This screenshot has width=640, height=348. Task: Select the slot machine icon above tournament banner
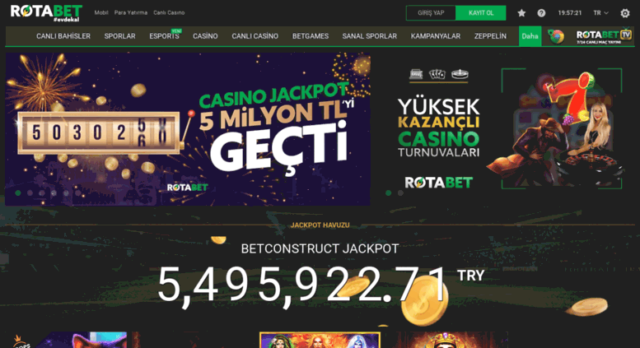(x=416, y=74)
